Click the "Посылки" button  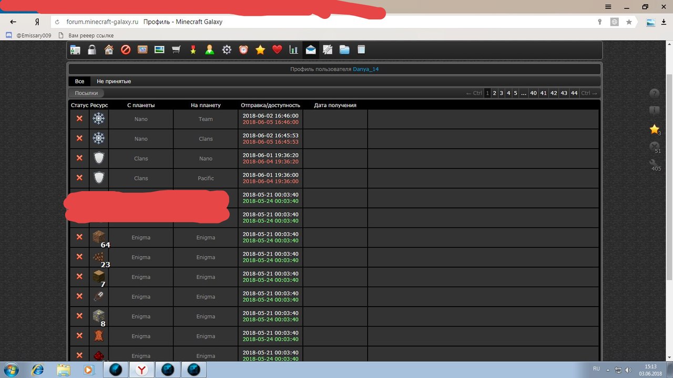coord(86,93)
